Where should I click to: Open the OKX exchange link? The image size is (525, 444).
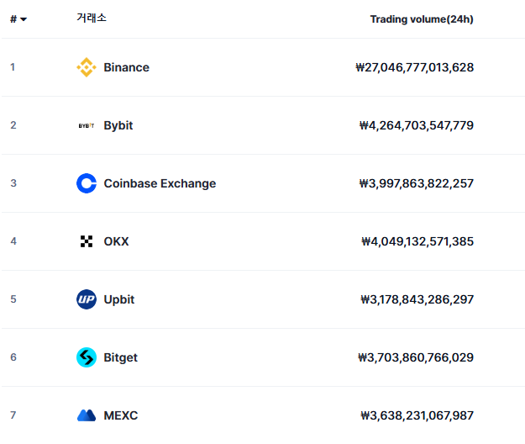[x=116, y=241]
